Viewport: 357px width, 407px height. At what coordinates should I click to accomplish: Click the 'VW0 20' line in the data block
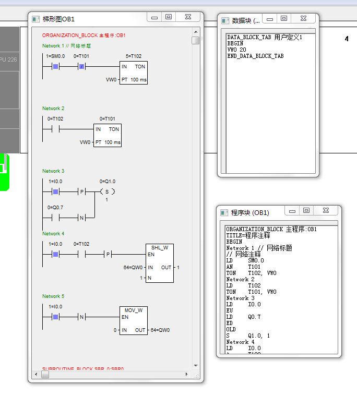point(236,50)
